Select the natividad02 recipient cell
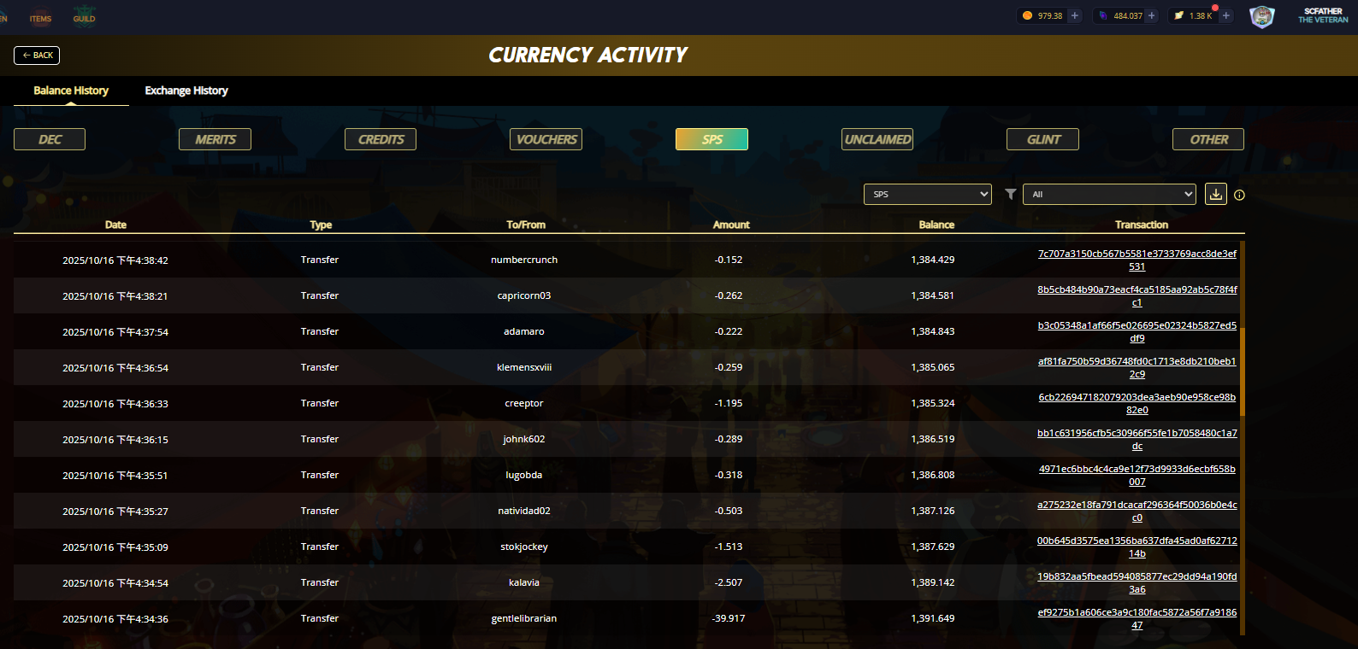The width and height of the screenshot is (1358, 649). coord(524,511)
